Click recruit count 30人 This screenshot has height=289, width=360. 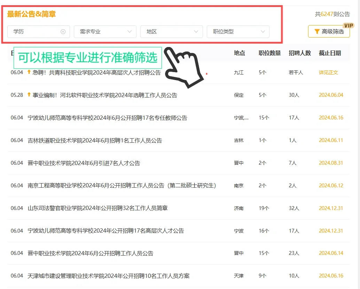click(x=294, y=95)
